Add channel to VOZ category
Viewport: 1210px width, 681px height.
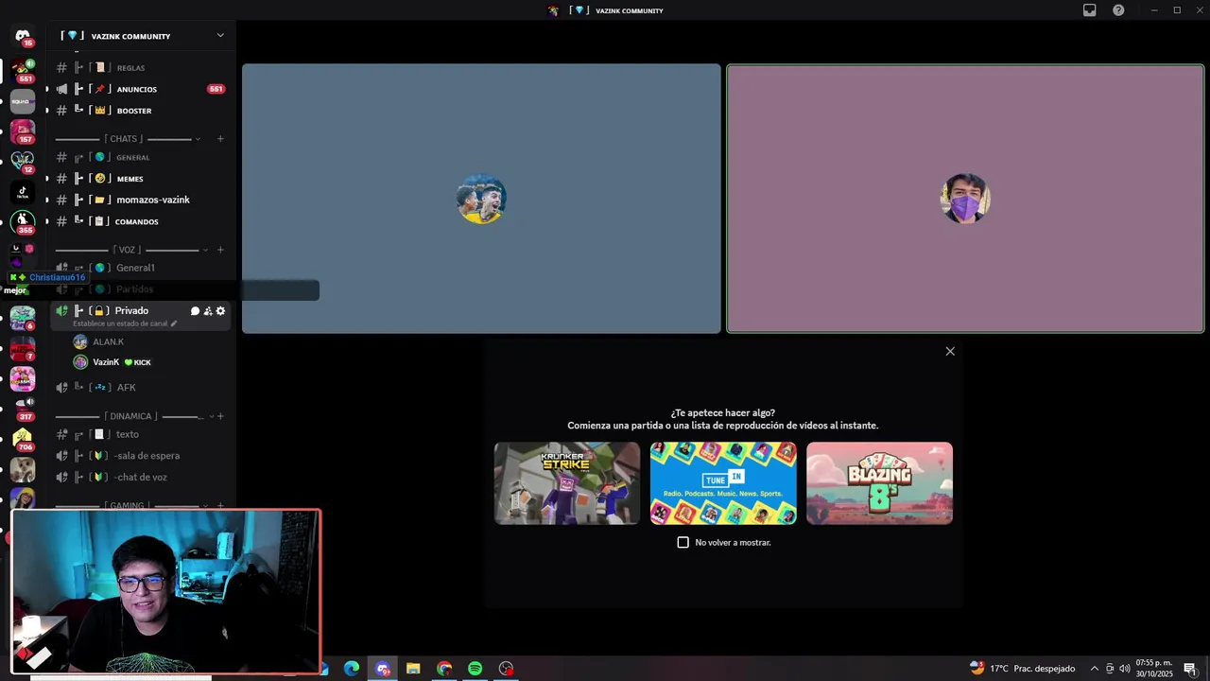tap(220, 250)
